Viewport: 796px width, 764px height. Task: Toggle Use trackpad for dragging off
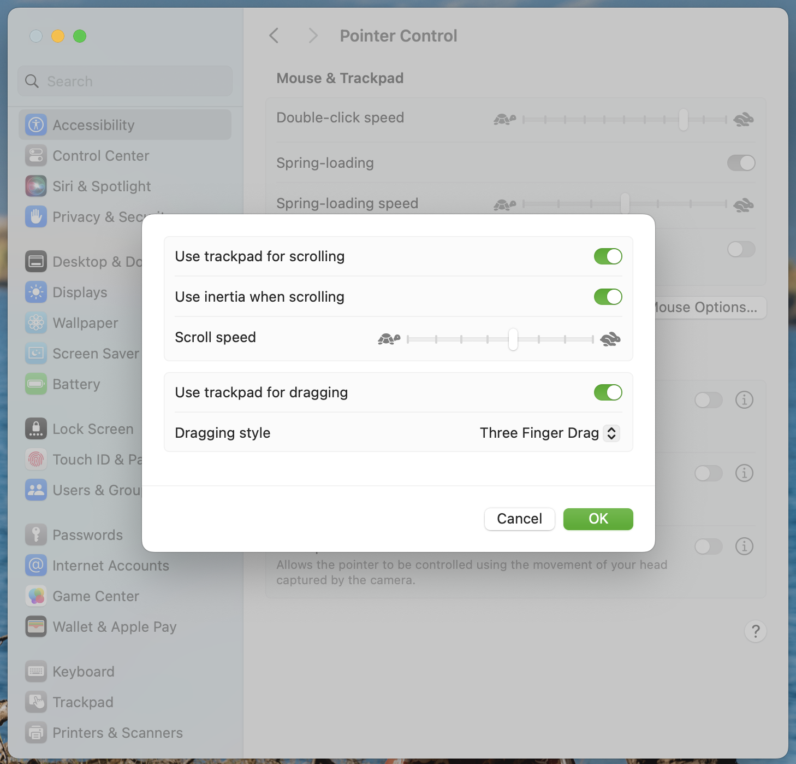608,392
